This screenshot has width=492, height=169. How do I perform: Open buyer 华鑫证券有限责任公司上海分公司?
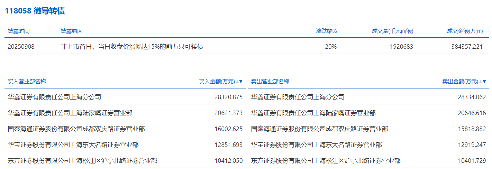coord(54,97)
